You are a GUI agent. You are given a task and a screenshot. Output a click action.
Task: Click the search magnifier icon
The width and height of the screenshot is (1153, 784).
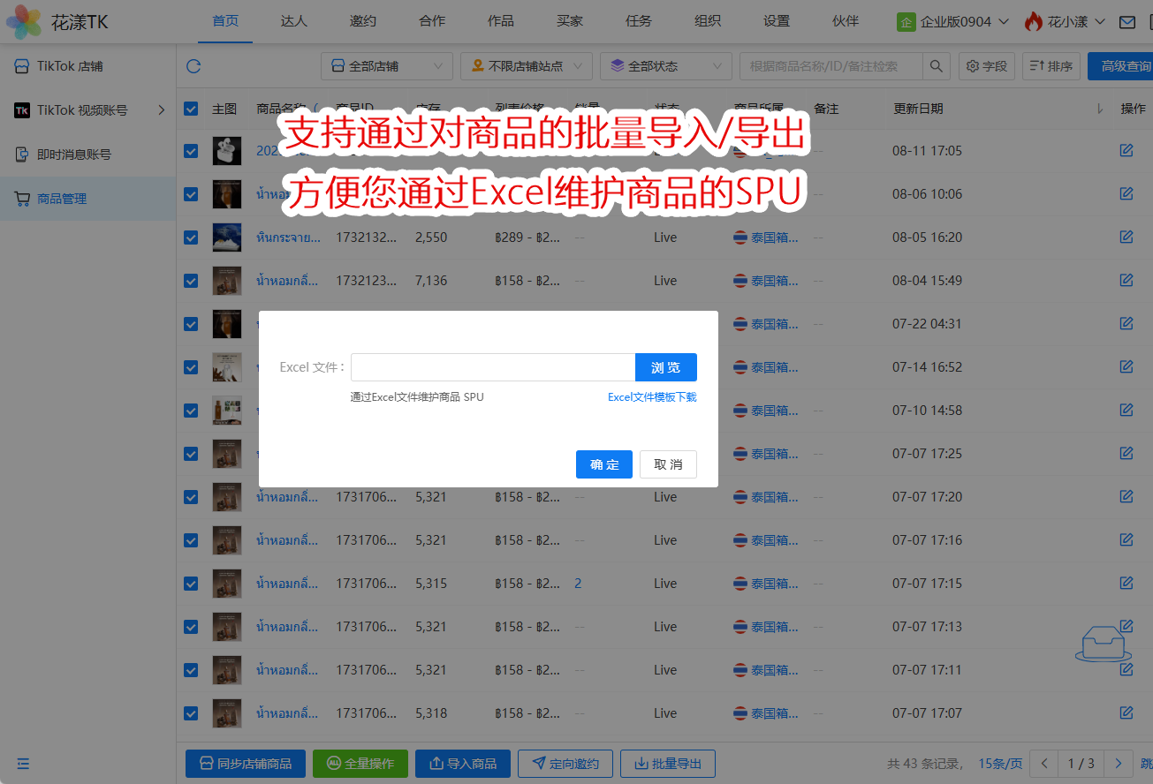click(936, 66)
